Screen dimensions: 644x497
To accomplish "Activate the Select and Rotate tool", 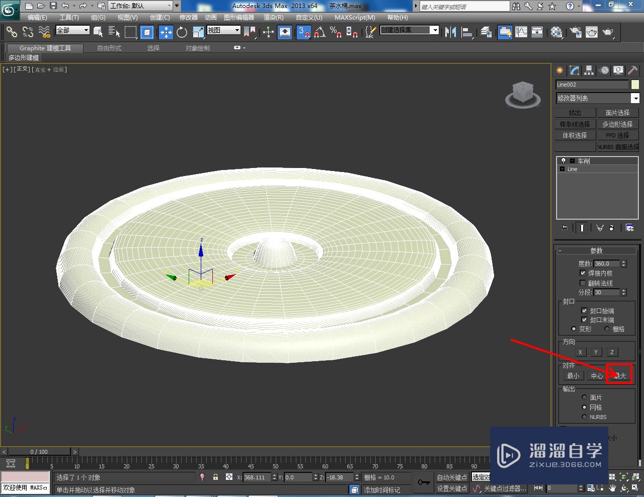I will click(x=182, y=32).
